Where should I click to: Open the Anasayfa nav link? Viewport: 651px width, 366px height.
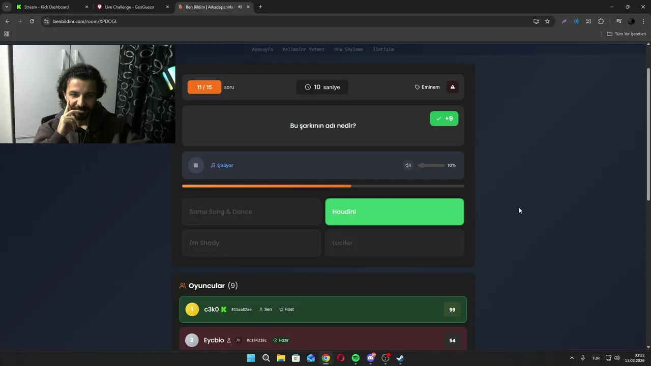[262, 49]
